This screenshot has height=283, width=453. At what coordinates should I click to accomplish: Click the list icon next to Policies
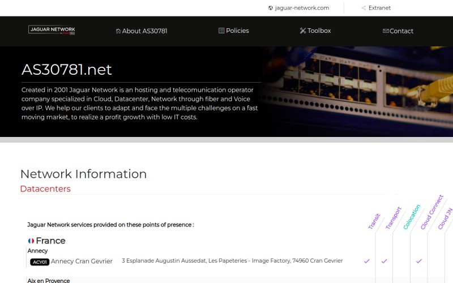click(221, 31)
